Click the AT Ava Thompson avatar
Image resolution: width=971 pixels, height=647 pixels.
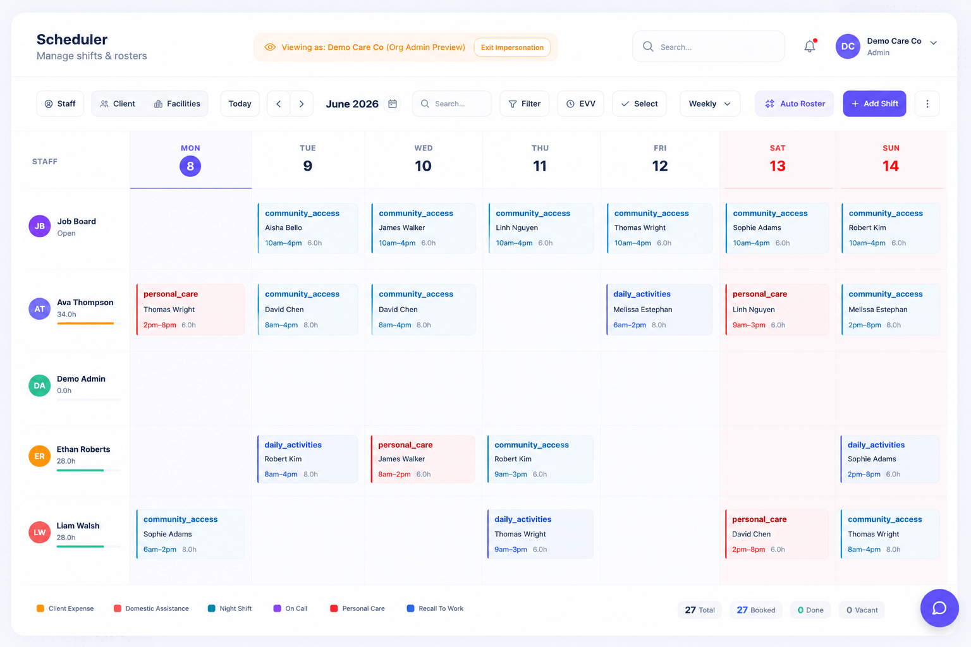pos(40,309)
